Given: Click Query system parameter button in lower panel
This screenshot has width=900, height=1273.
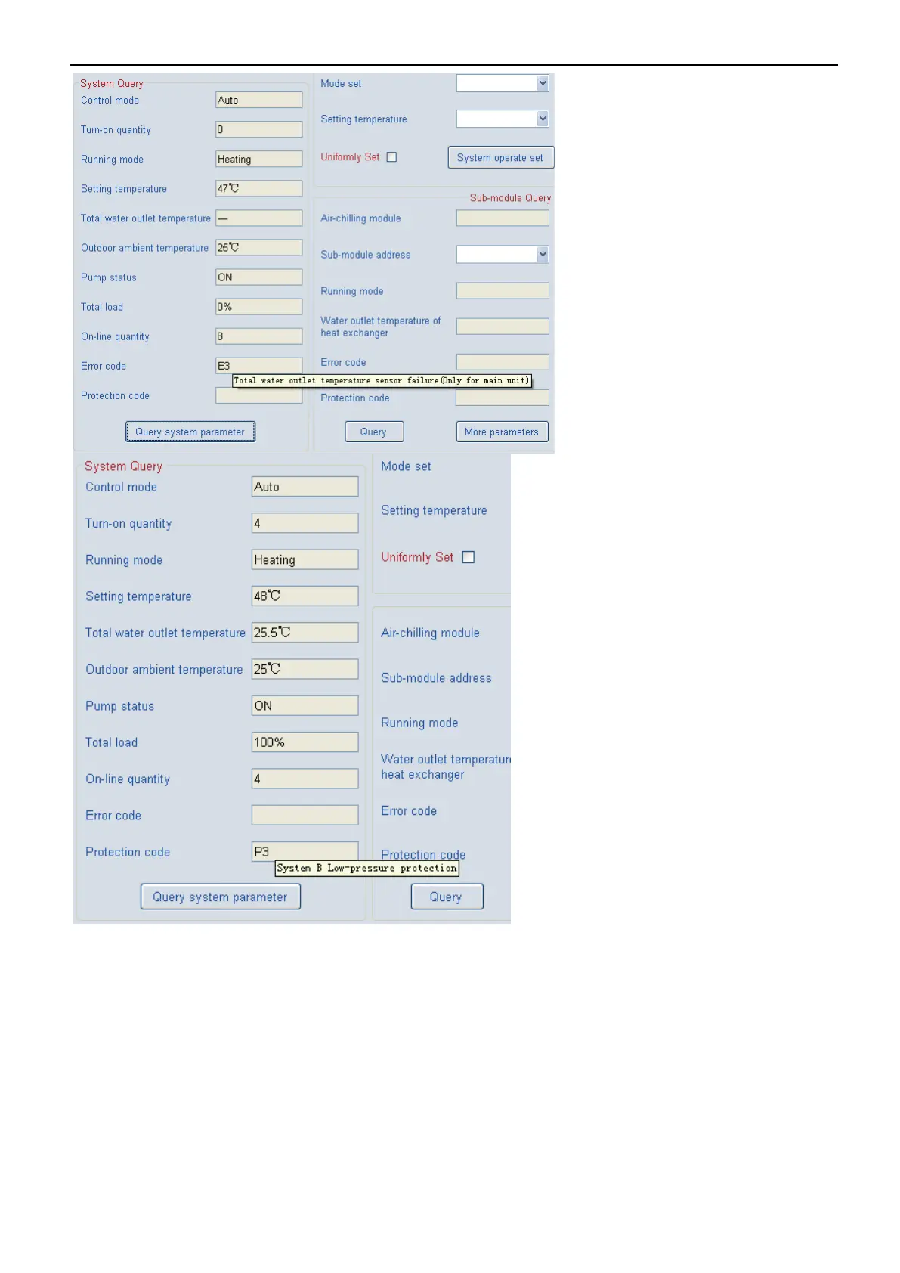Looking at the screenshot, I should click(x=221, y=897).
